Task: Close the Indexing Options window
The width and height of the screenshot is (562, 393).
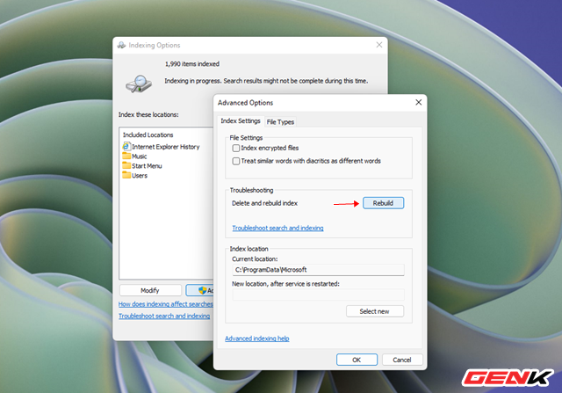Action: tap(379, 45)
